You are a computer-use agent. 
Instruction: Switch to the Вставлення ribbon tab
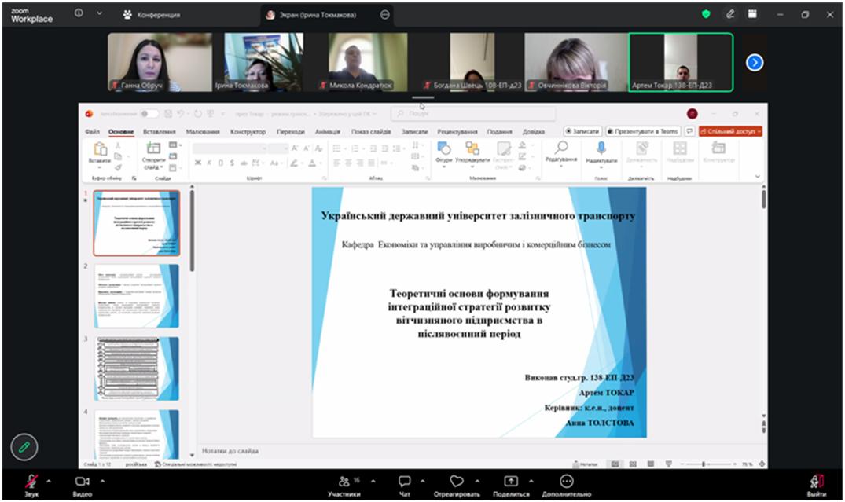click(x=160, y=132)
